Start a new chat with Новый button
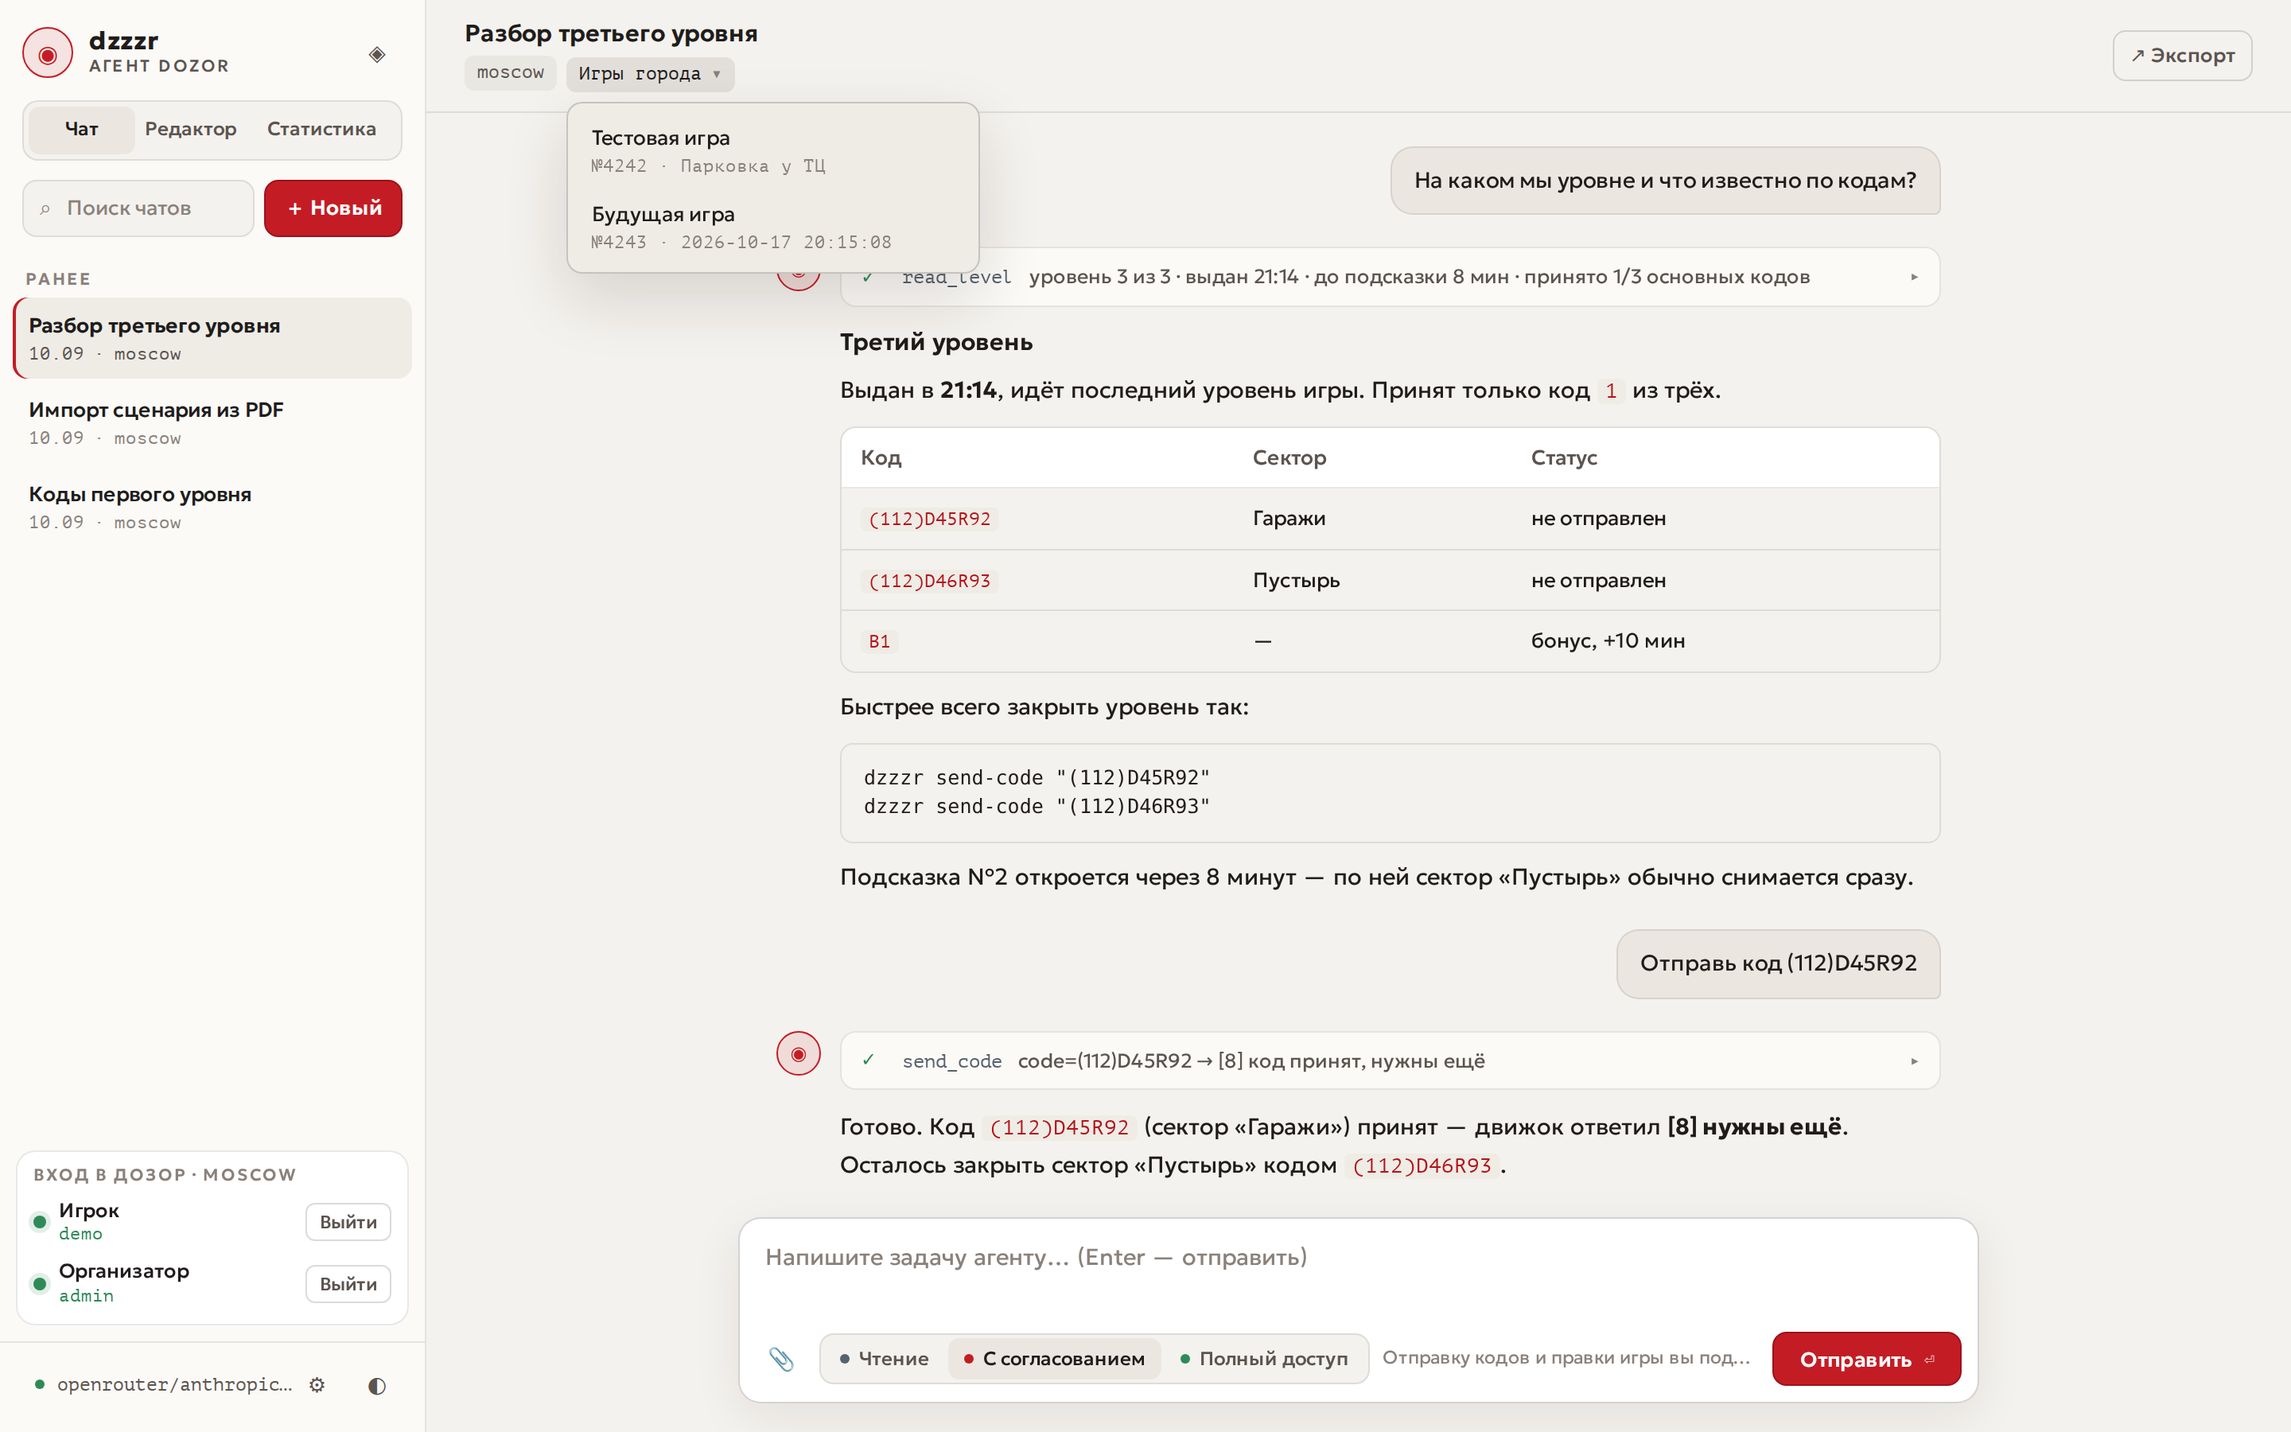 [x=333, y=208]
